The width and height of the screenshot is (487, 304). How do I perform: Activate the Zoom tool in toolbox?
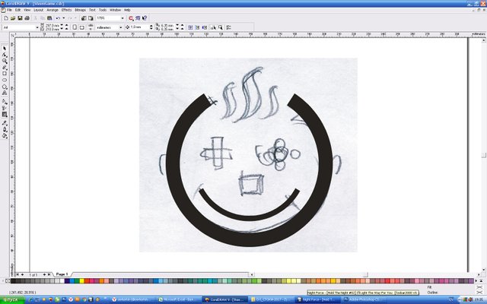pyautogui.click(x=5, y=61)
